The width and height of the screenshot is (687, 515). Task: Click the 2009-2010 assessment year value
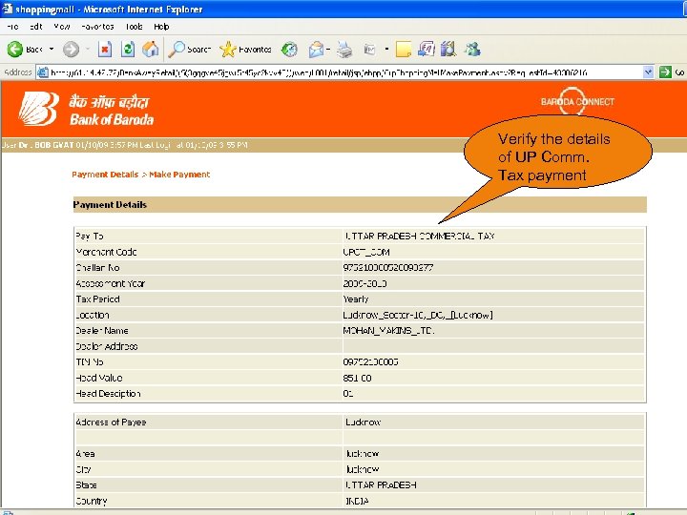(364, 284)
